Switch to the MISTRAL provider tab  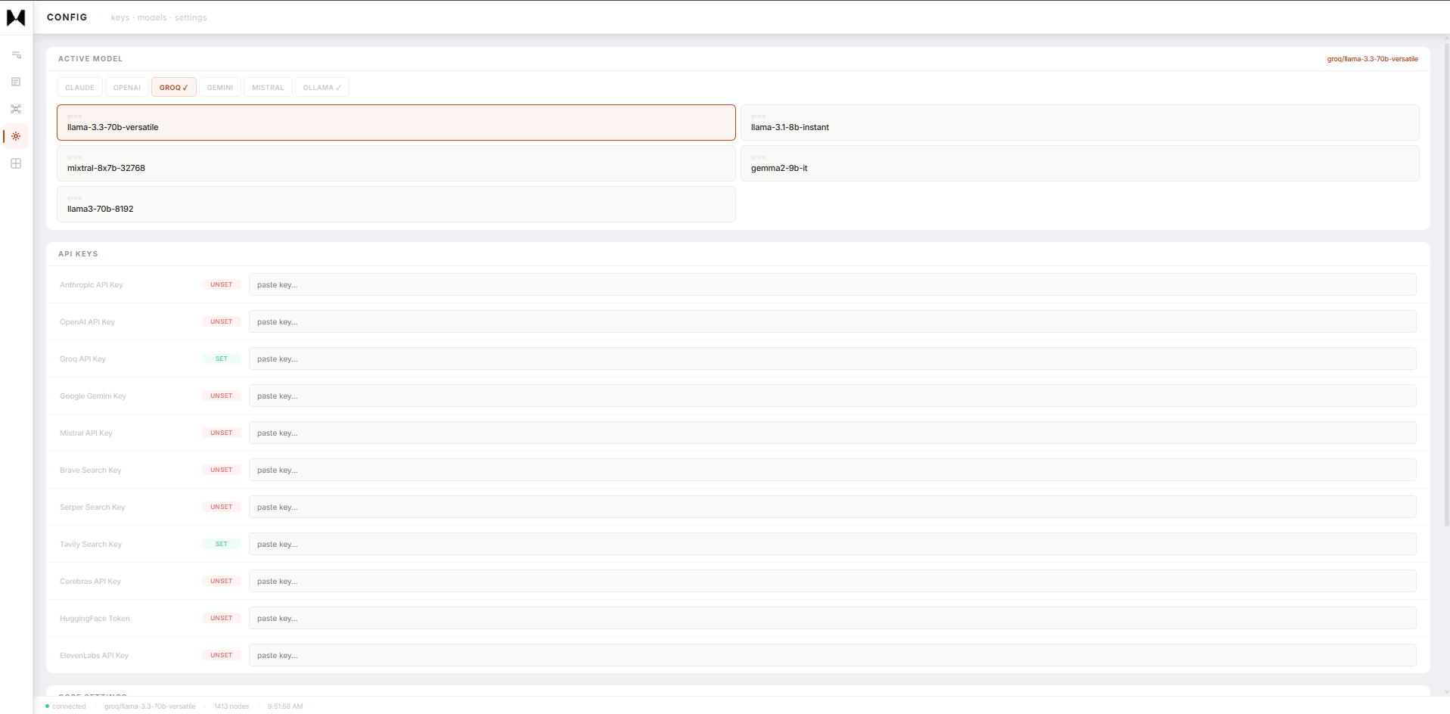(x=268, y=88)
